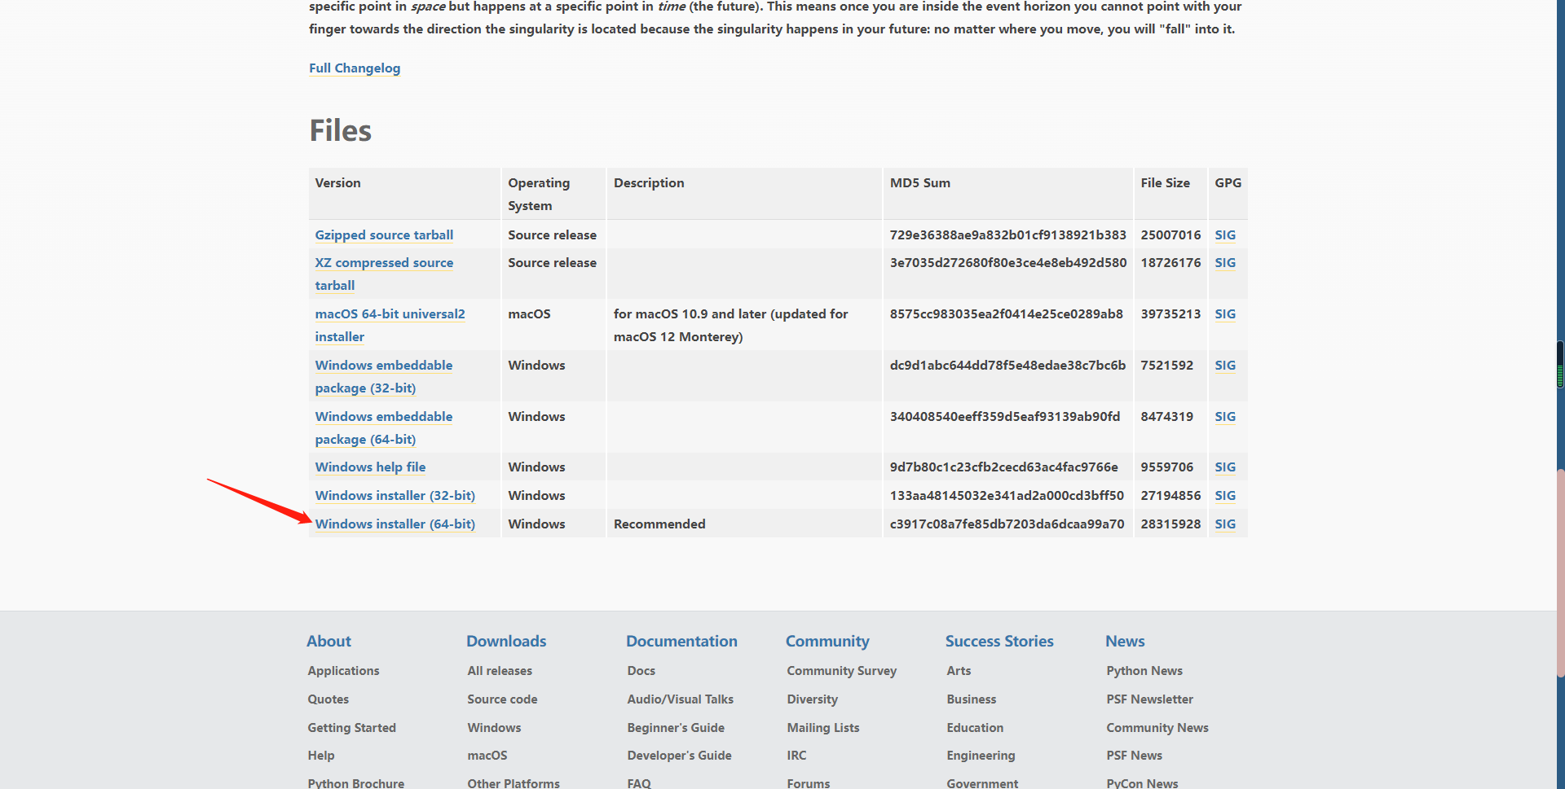Open the Full Changelog link
1565x789 pixels.
click(x=355, y=68)
